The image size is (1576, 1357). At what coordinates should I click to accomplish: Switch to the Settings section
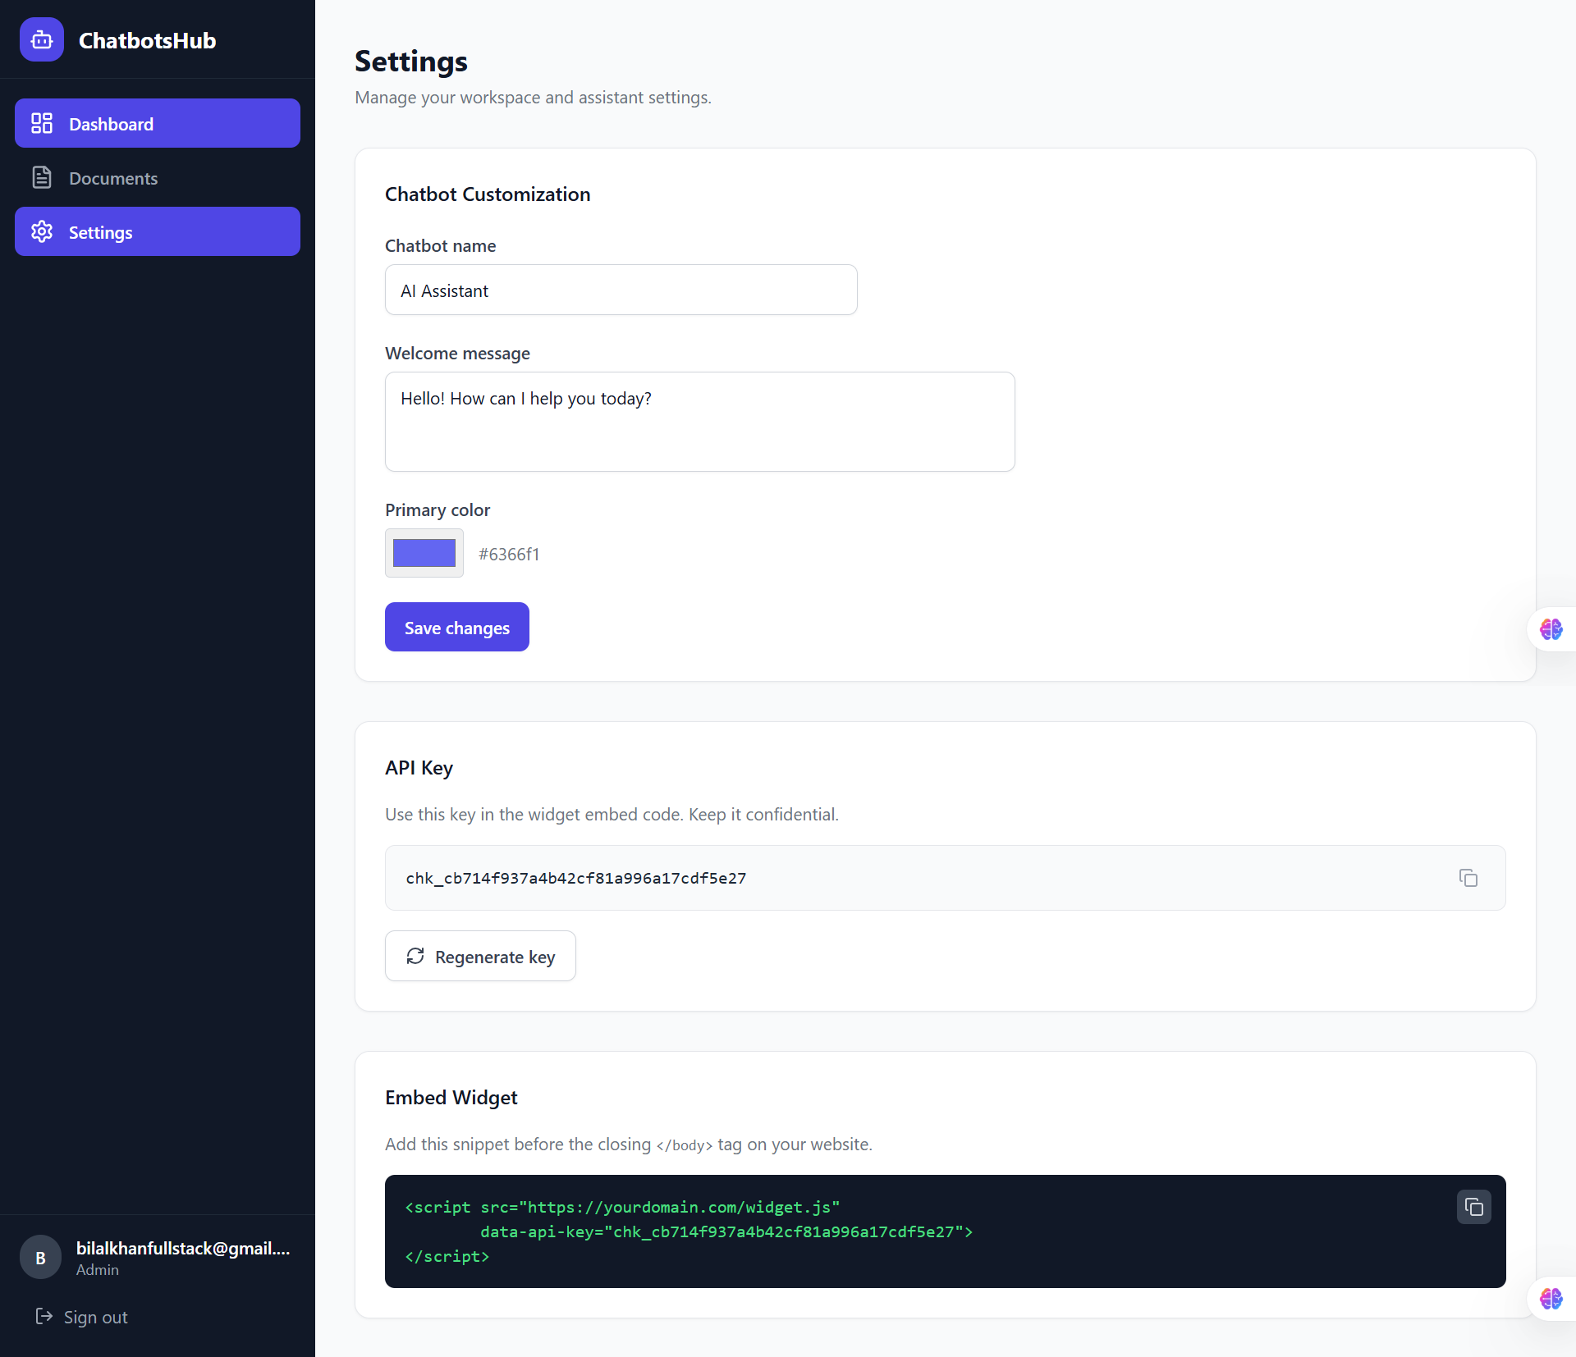pos(100,231)
